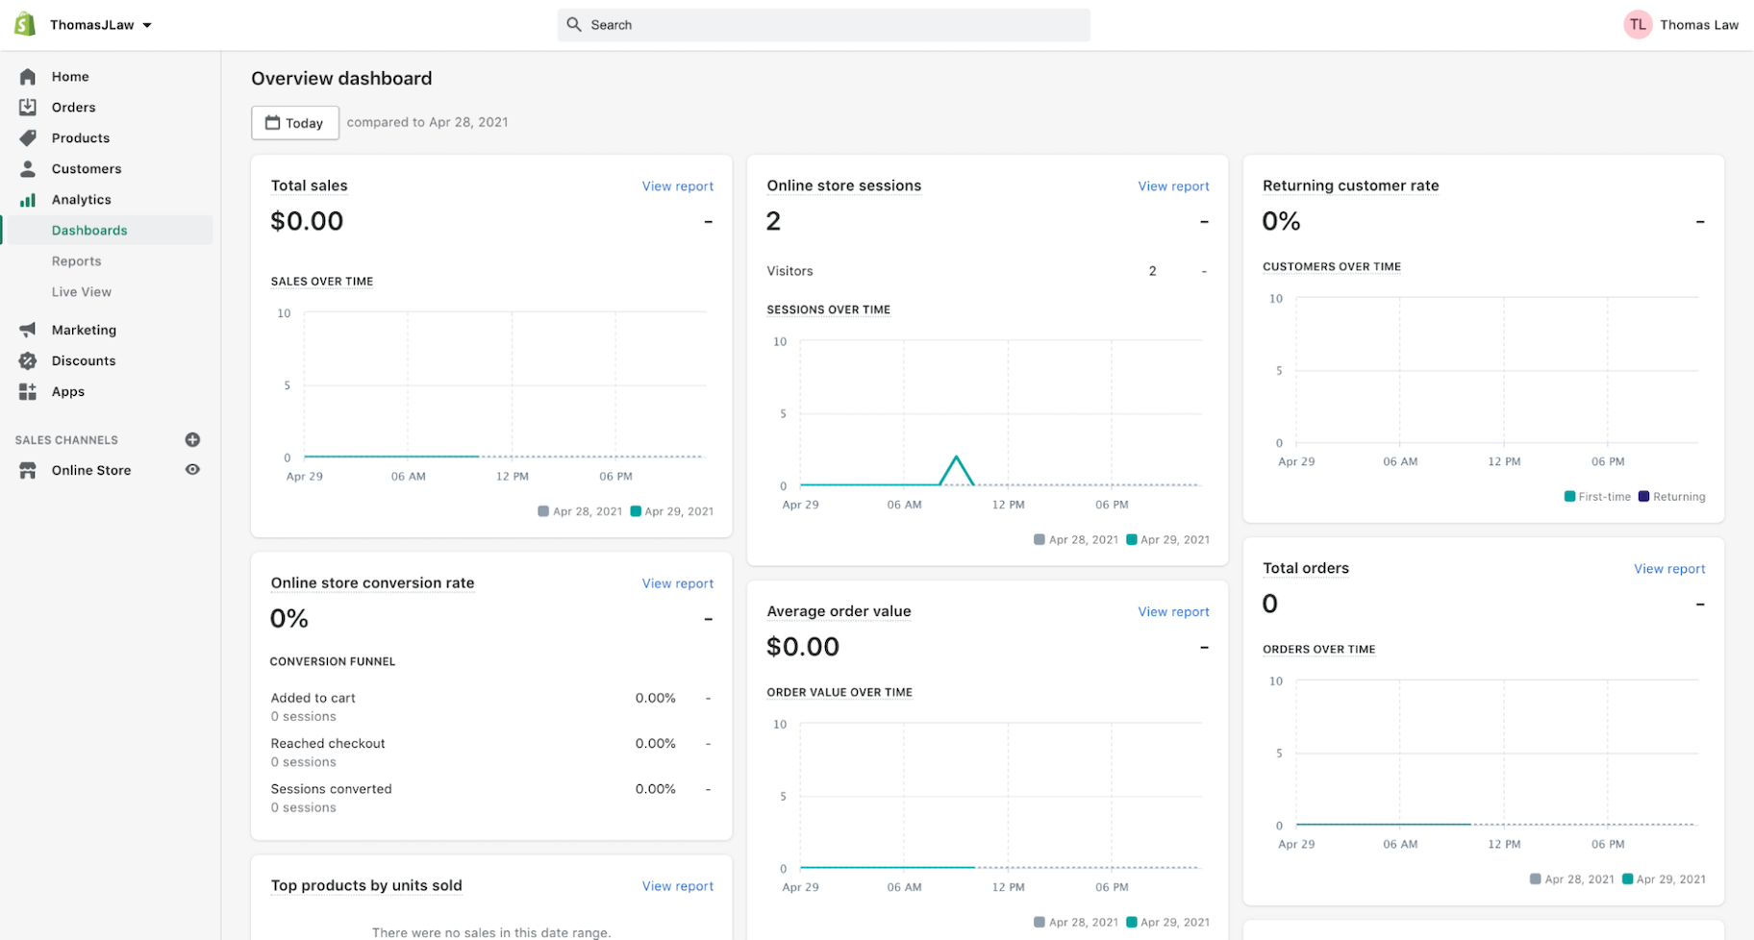Toggle Returning series in customers chart legend
This screenshot has height=940, width=1754.
(1671, 497)
